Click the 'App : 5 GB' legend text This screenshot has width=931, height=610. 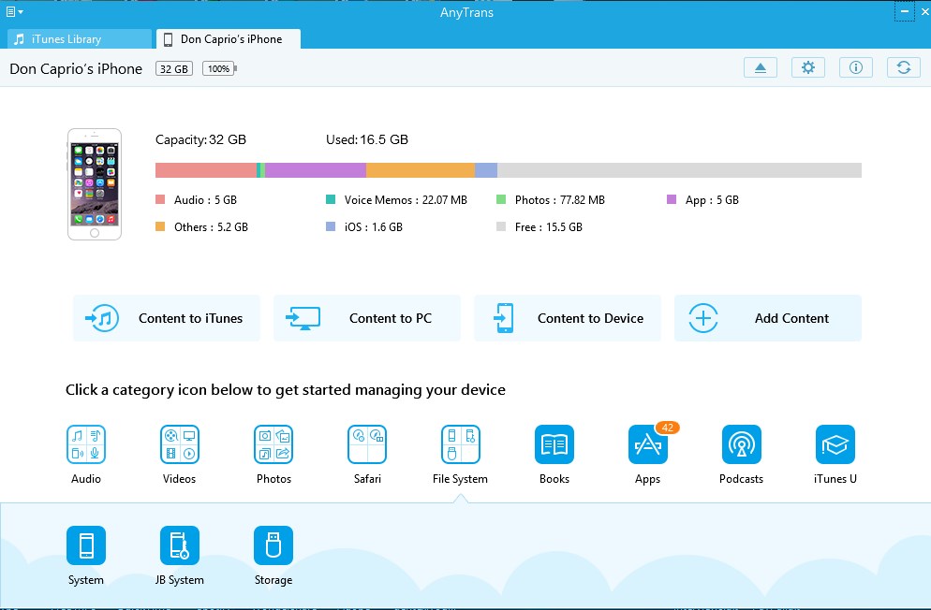[x=712, y=200]
